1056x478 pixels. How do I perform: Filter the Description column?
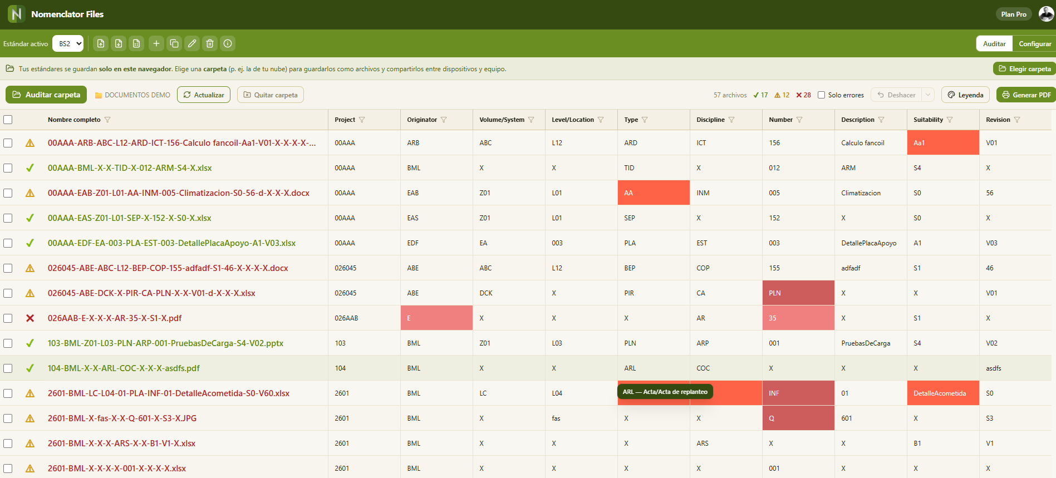[x=881, y=120]
